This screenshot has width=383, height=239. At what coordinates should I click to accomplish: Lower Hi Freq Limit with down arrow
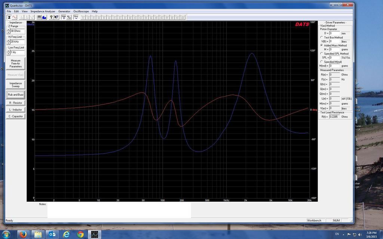click(x=8, y=43)
